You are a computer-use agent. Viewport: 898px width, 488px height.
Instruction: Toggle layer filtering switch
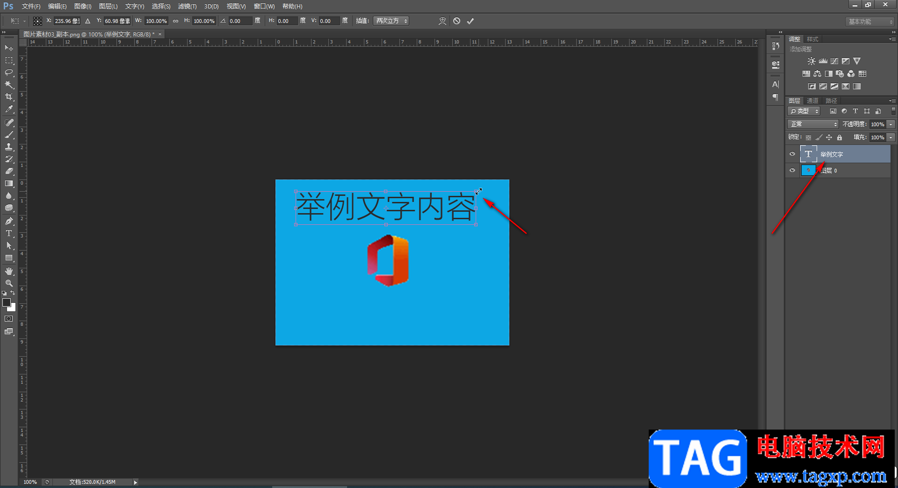893,111
